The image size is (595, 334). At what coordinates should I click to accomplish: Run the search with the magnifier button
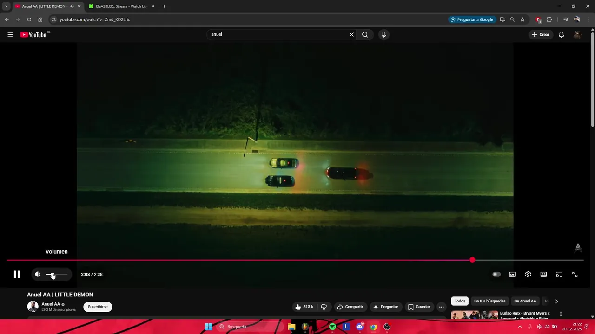(365, 34)
